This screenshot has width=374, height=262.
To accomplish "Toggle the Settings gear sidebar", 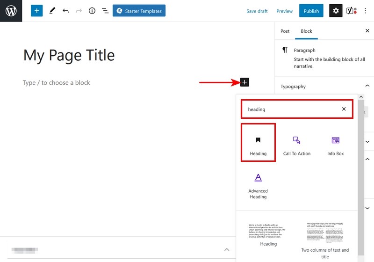I will [x=336, y=11].
